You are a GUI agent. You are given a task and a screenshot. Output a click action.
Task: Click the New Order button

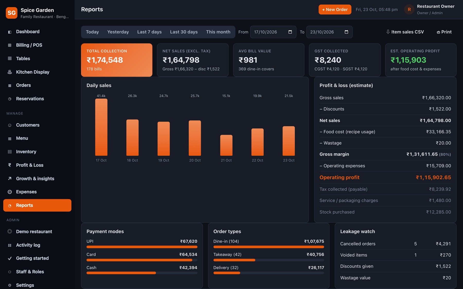coord(335,10)
